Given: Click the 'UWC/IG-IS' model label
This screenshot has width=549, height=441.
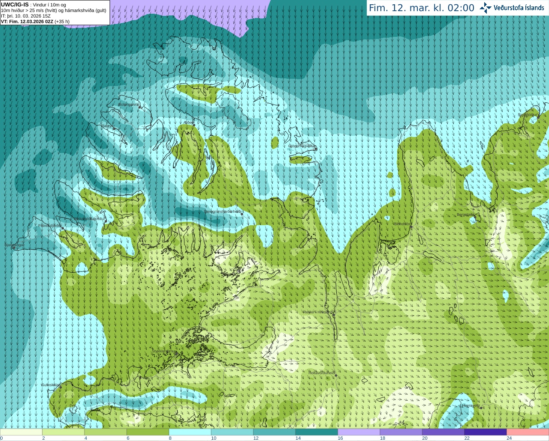Looking at the screenshot, I should coord(15,5).
